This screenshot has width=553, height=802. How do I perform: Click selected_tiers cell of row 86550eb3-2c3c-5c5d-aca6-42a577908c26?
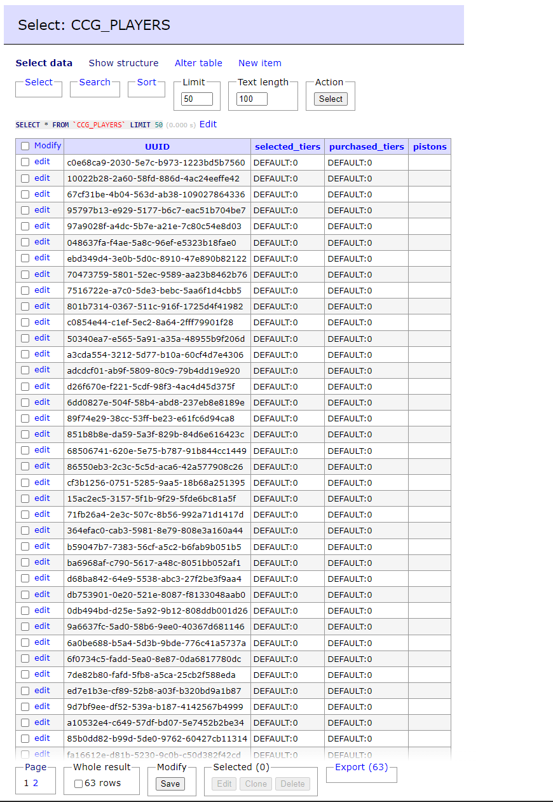287,467
